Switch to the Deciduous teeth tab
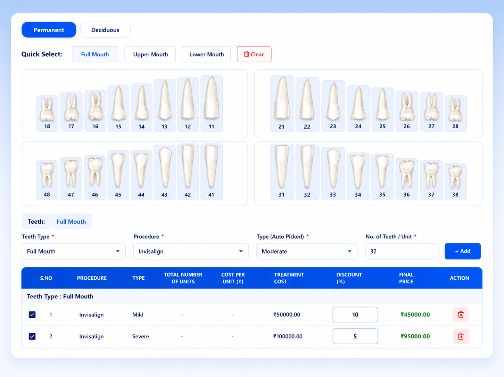Image resolution: width=504 pixels, height=377 pixels. [x=105, y=30]
